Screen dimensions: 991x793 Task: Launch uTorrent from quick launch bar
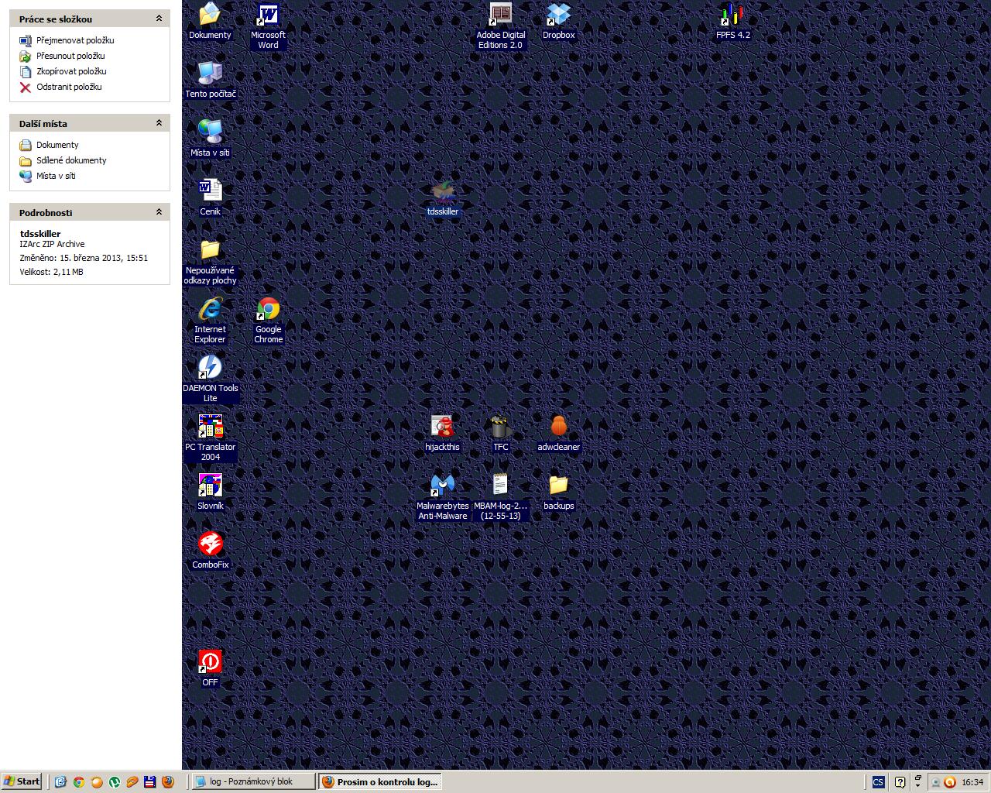(115, 782)
